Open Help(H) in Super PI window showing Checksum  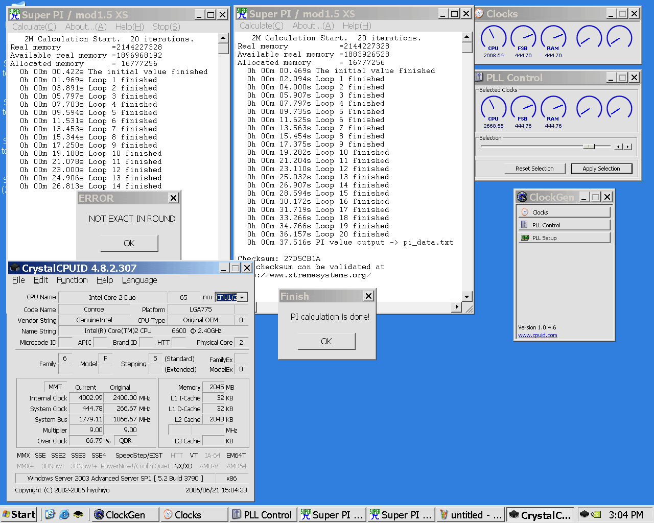coord(357,26)
